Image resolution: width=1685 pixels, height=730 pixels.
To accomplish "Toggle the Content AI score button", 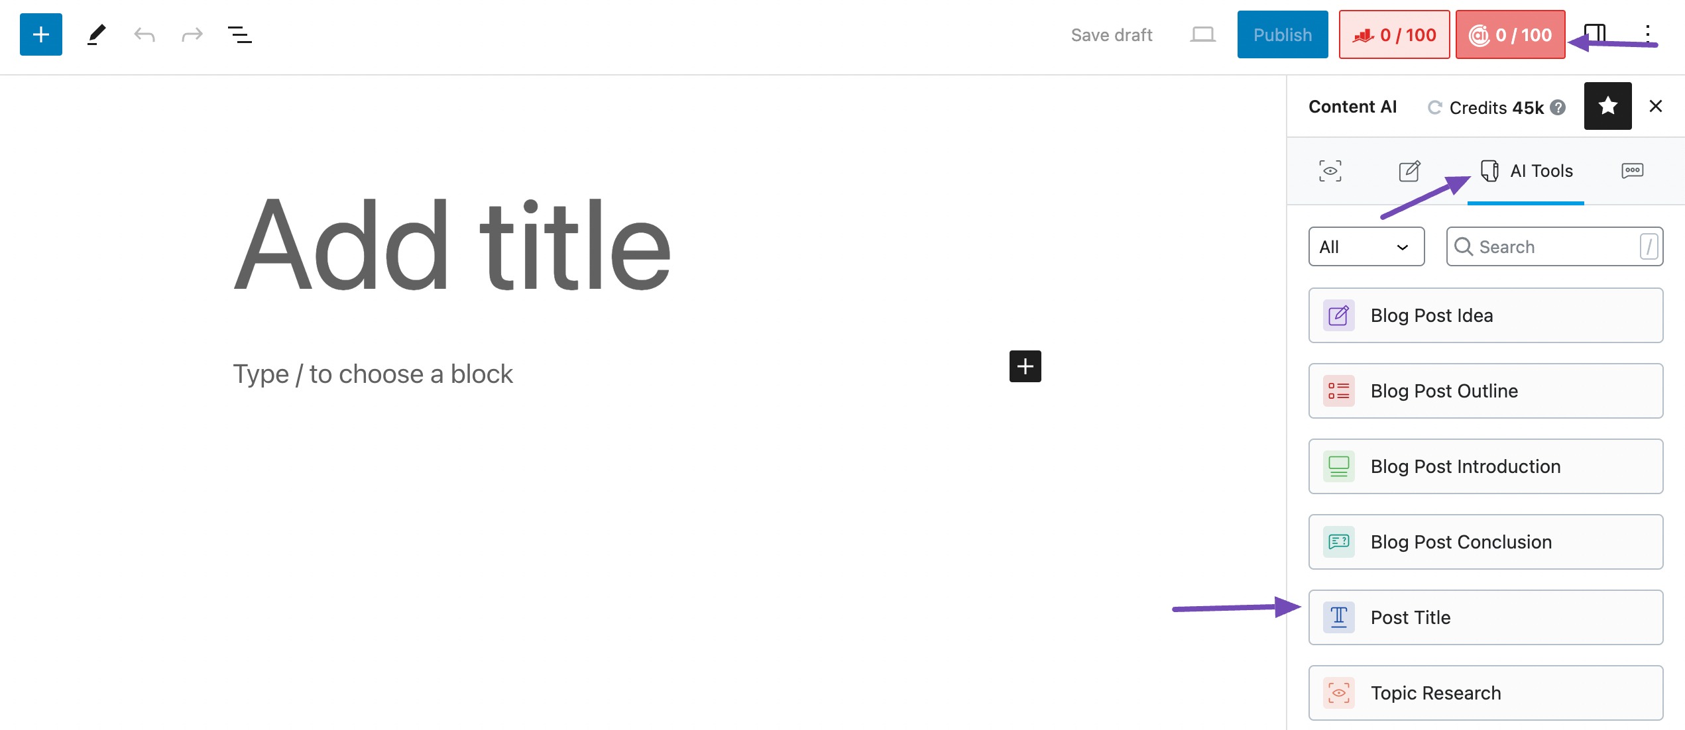I will click(x=1510, y=34).
